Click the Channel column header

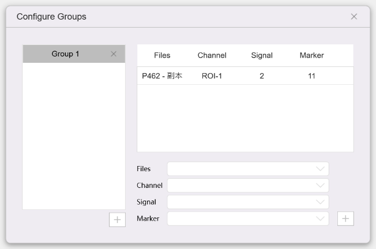click(x=212, y=55)
